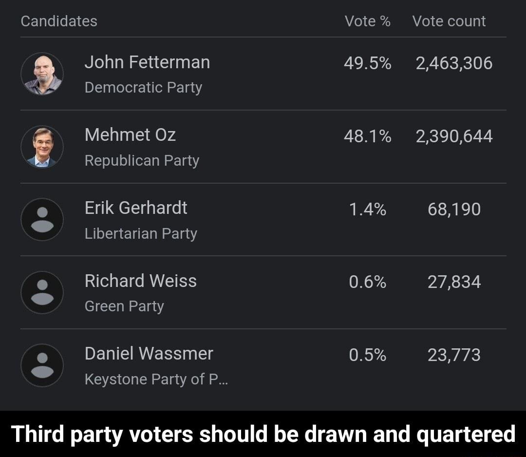The height and width of the screenshot is (457, 526).
Task: Click Richard Weiss's placeholder avatar icon
Action: pyautogui.click(x=42, y=292)
